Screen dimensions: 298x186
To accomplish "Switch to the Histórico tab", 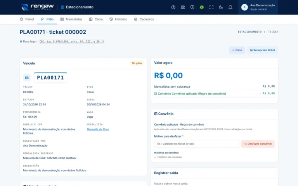I will click(x=118, y=19).
